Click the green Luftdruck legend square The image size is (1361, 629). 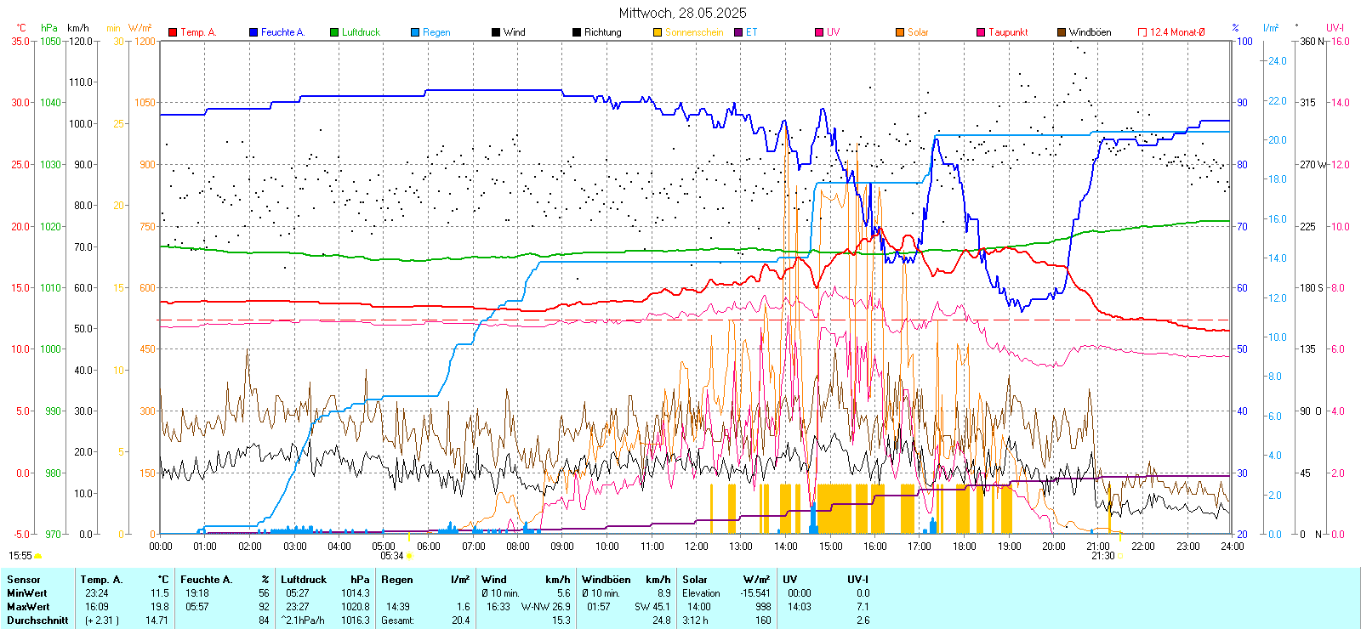(x=334, y=32)
